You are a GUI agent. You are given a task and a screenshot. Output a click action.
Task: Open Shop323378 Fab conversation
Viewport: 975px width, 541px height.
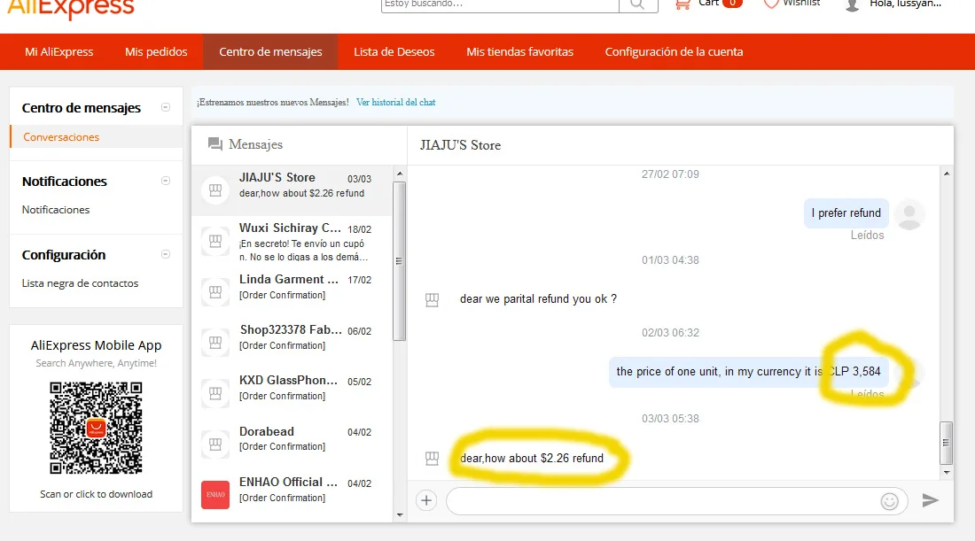[x=292, y=343]
